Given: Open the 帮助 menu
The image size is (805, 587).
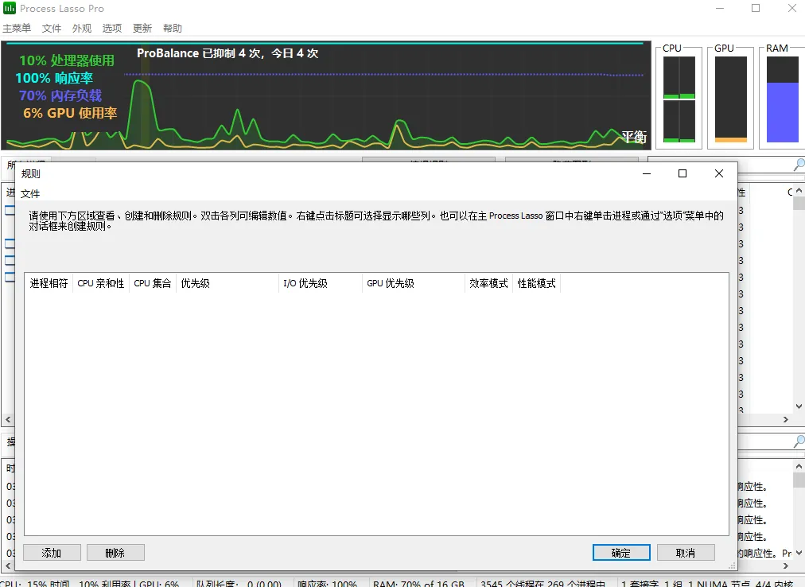Looking at the screenshot, I should pos(172,28).
